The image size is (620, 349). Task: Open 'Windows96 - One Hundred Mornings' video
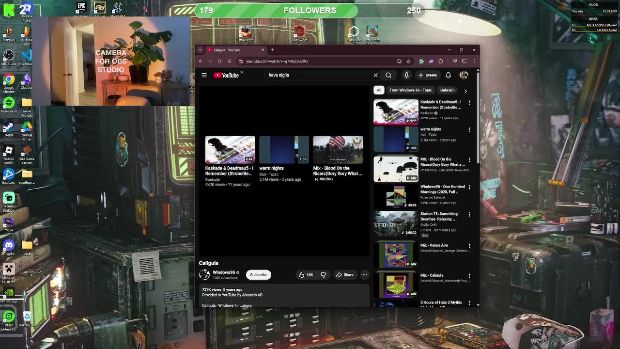[422, 195]
